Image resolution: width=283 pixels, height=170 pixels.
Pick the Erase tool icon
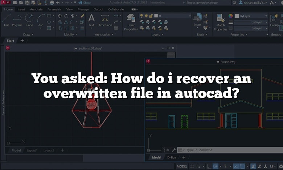click(82, 16)
